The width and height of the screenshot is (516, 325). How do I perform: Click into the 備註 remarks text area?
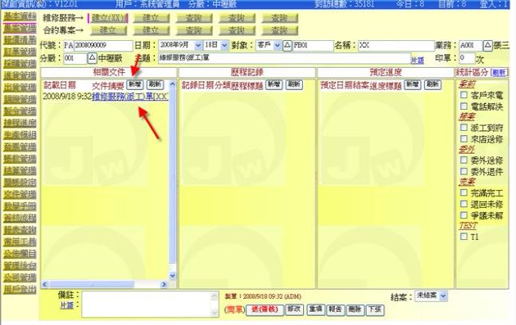coord(150,305)
